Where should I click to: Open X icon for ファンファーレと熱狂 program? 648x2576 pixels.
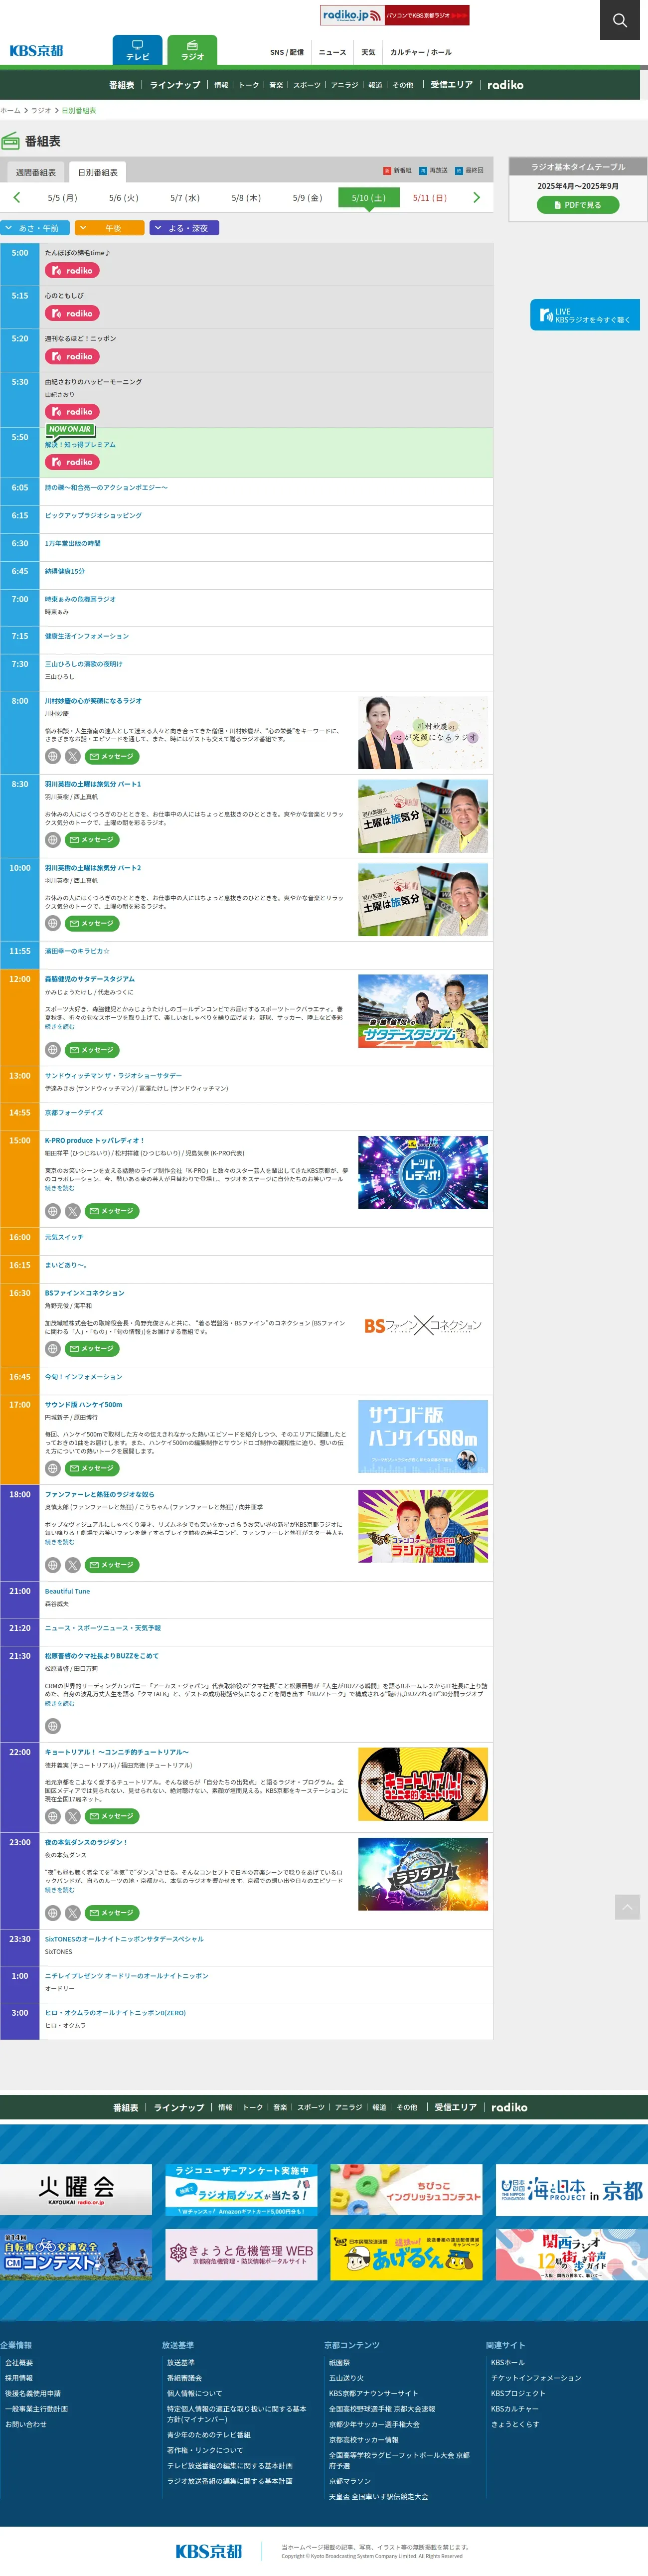pos(73,1565)
